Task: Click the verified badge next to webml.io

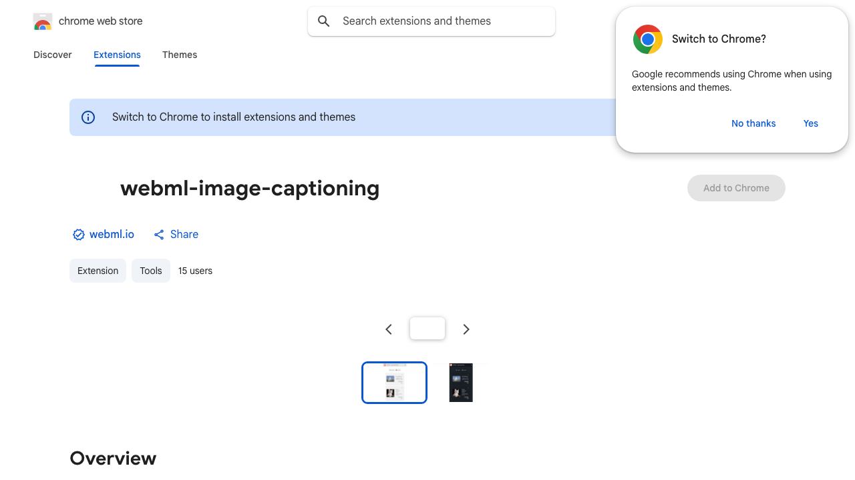Action: [x=79, y=235]
